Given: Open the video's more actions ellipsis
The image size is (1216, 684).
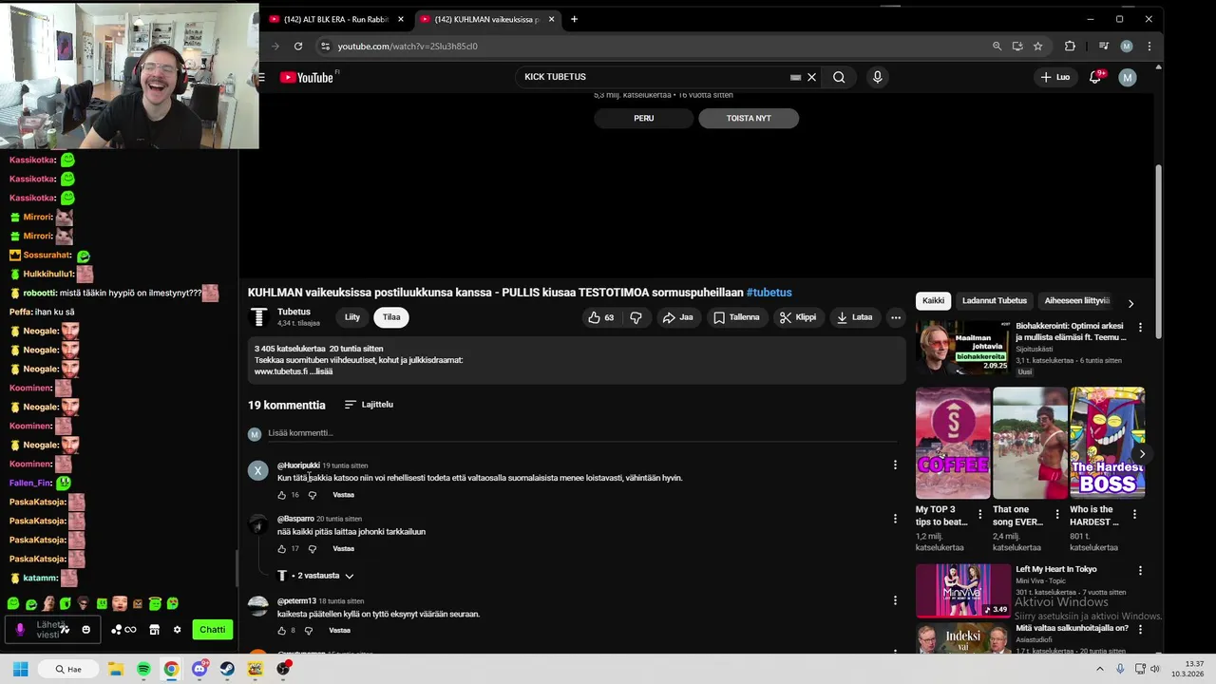Looking at the screenshot, I should [x=896, y=317].
